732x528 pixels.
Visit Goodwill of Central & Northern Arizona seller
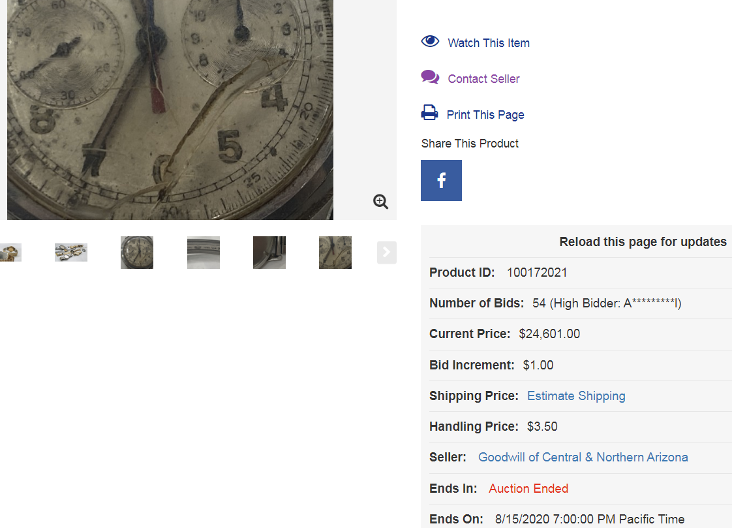[583, 458]
